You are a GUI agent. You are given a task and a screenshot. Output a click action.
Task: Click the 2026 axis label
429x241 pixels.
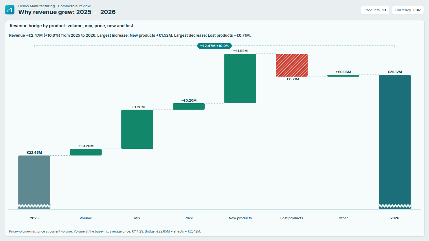pos(395,218)
